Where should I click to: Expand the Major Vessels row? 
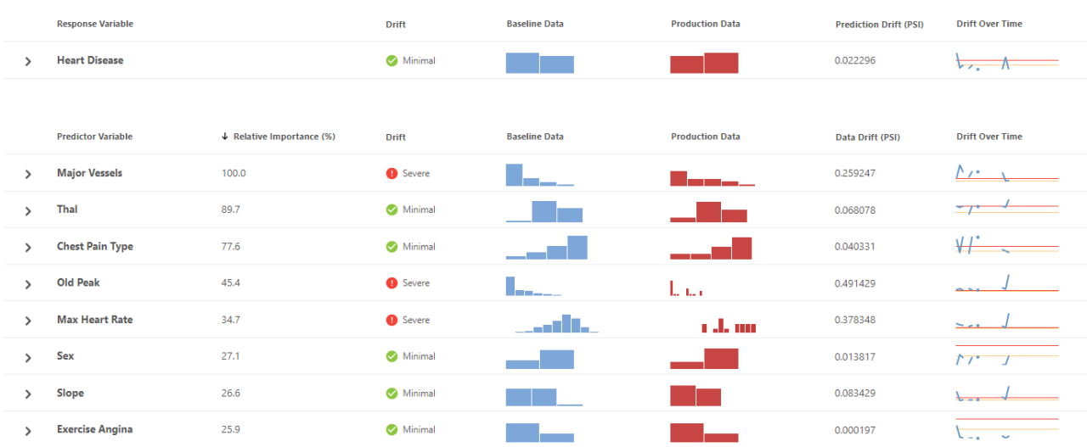(28, 174)
